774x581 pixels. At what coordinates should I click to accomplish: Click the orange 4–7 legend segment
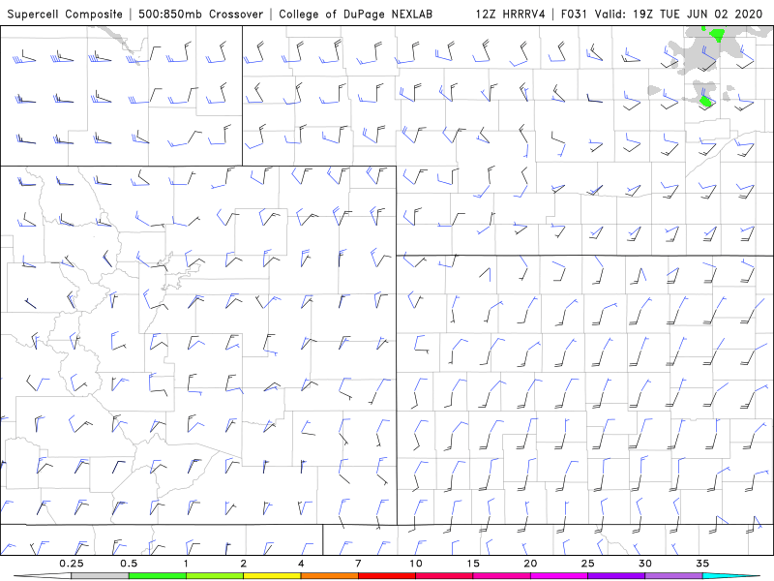[329, 576]
